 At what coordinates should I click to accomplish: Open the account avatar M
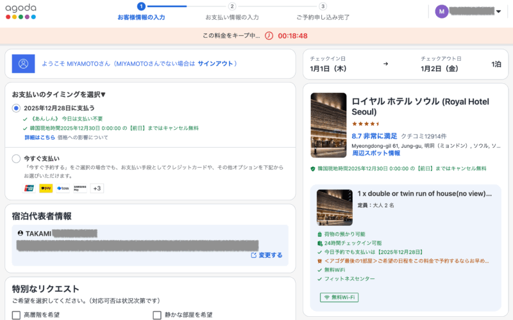click(x=441, y=12)
